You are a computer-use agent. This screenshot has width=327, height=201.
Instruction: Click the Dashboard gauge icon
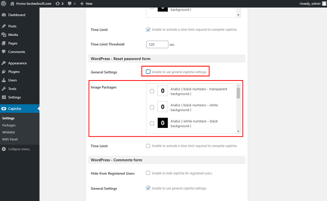[x=4, y=15]
